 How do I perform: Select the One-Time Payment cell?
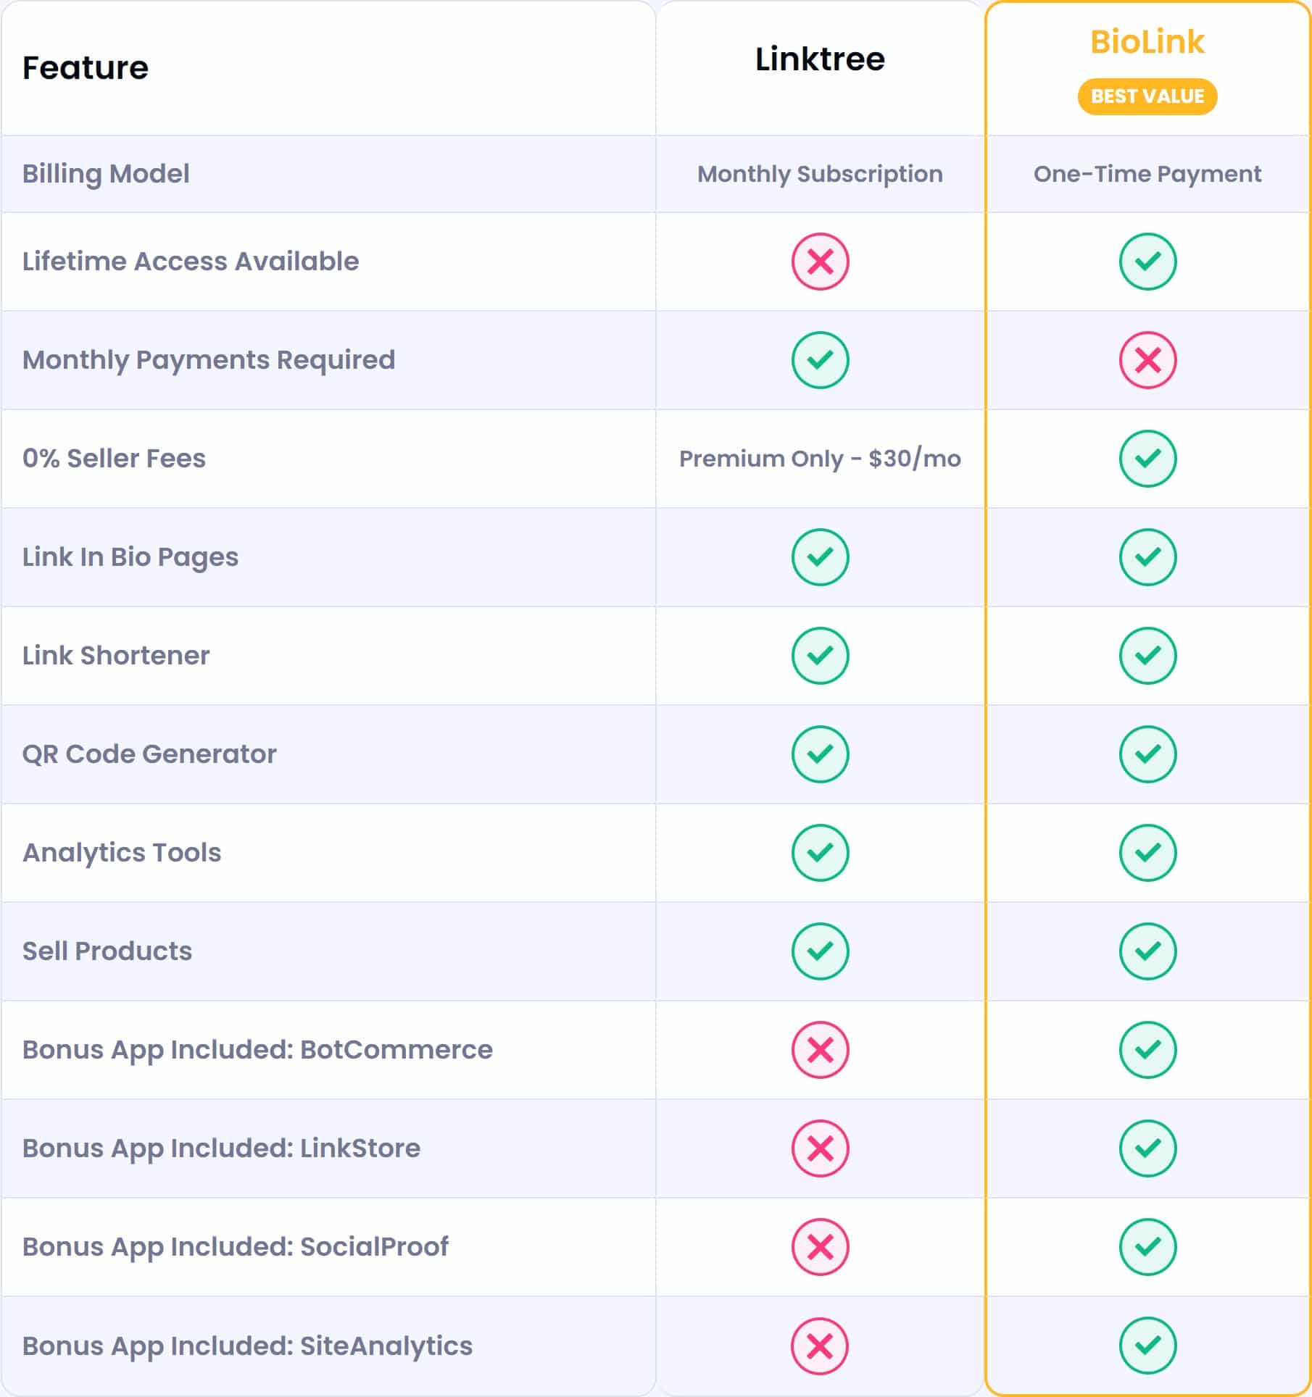pyautogui.click(x=1147, y=174)
